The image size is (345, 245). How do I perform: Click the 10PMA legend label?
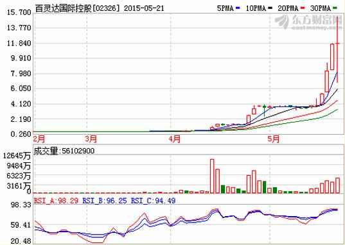pos(256,8)
